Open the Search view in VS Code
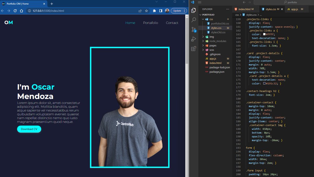Image resolution: width=314 pixels, height=177 pixels. tap(194, 20)
